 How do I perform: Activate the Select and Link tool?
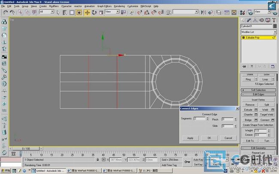coord(21,12)
